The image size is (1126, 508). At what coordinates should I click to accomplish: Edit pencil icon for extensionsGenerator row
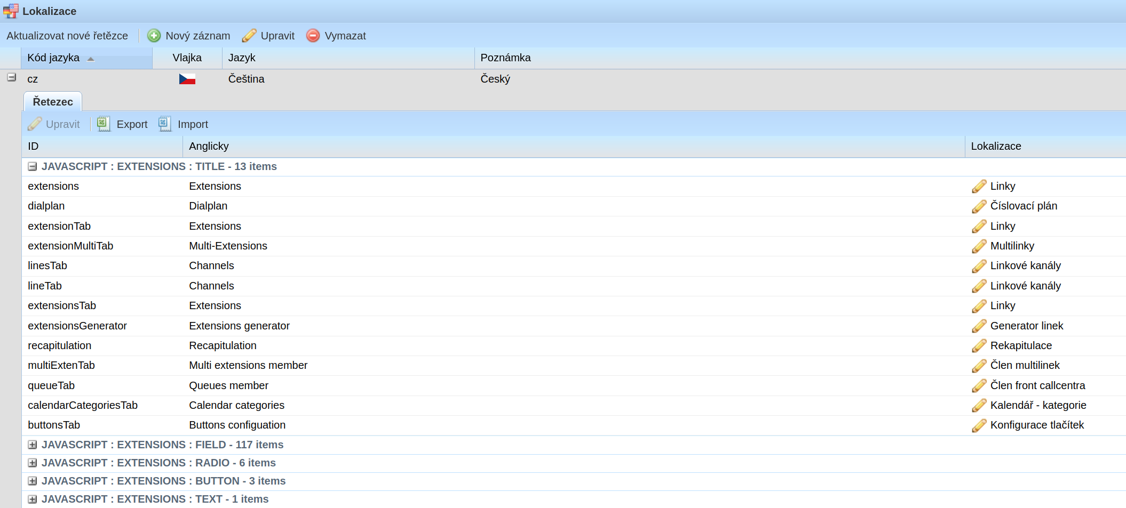(979, 326)
